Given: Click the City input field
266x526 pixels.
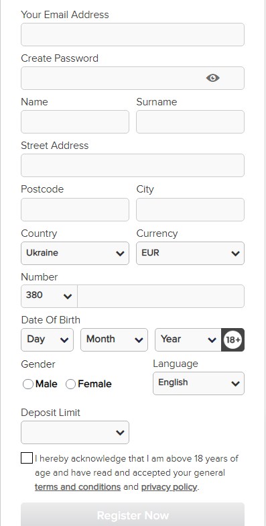Looking at the screenshot, I should pos(190,209).
